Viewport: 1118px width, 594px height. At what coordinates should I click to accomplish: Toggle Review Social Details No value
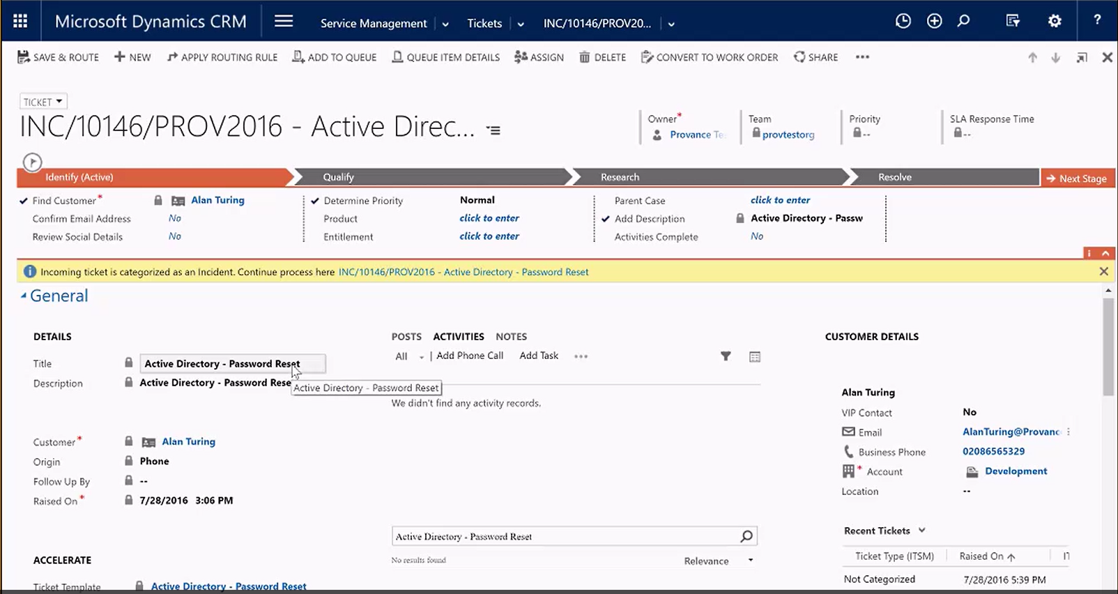click(x=175, y=236)
